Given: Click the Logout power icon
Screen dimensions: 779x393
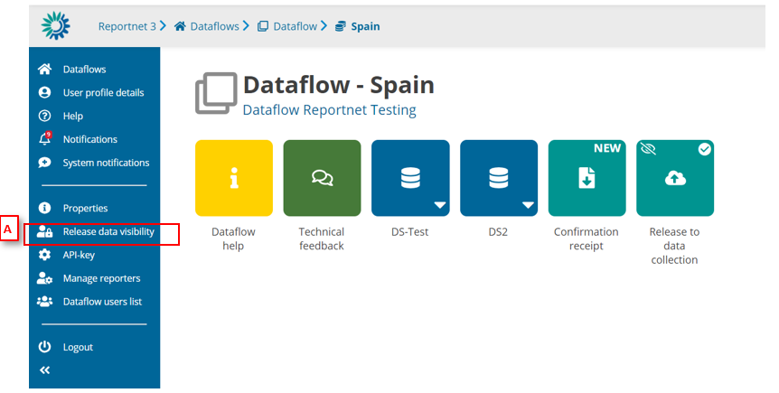Looking at the screenshot, I should tap(44, 347).
